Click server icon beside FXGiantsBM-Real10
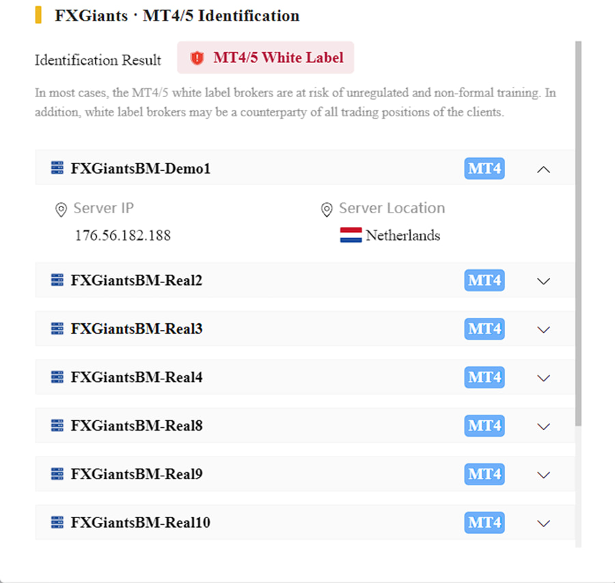The height and width of the screenshot is (583, 615). [x=57, y=523]
